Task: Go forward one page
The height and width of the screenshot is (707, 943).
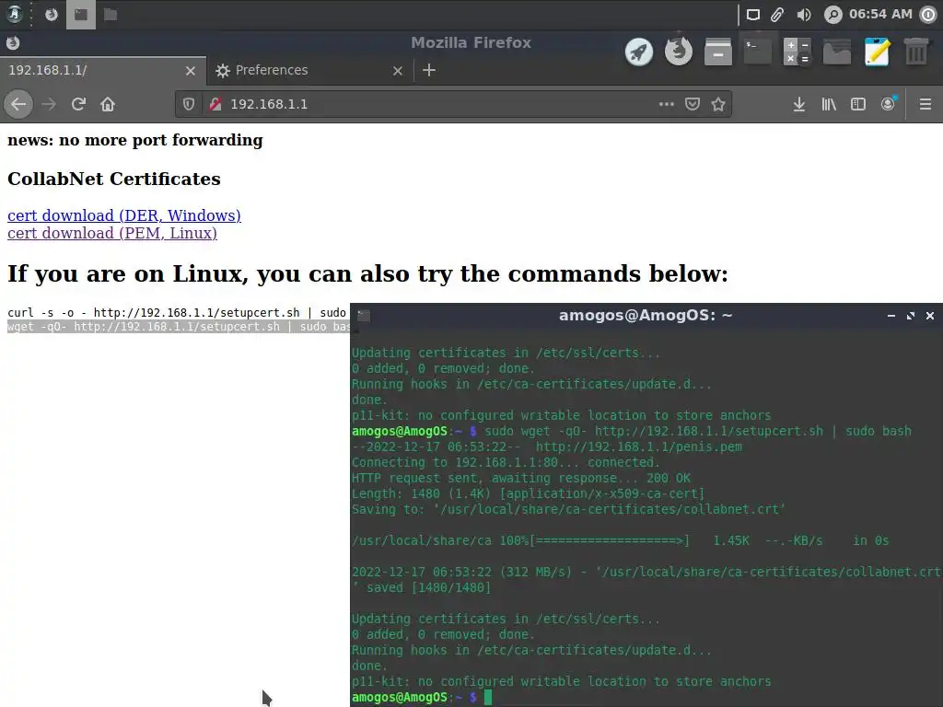Action: 49,104
